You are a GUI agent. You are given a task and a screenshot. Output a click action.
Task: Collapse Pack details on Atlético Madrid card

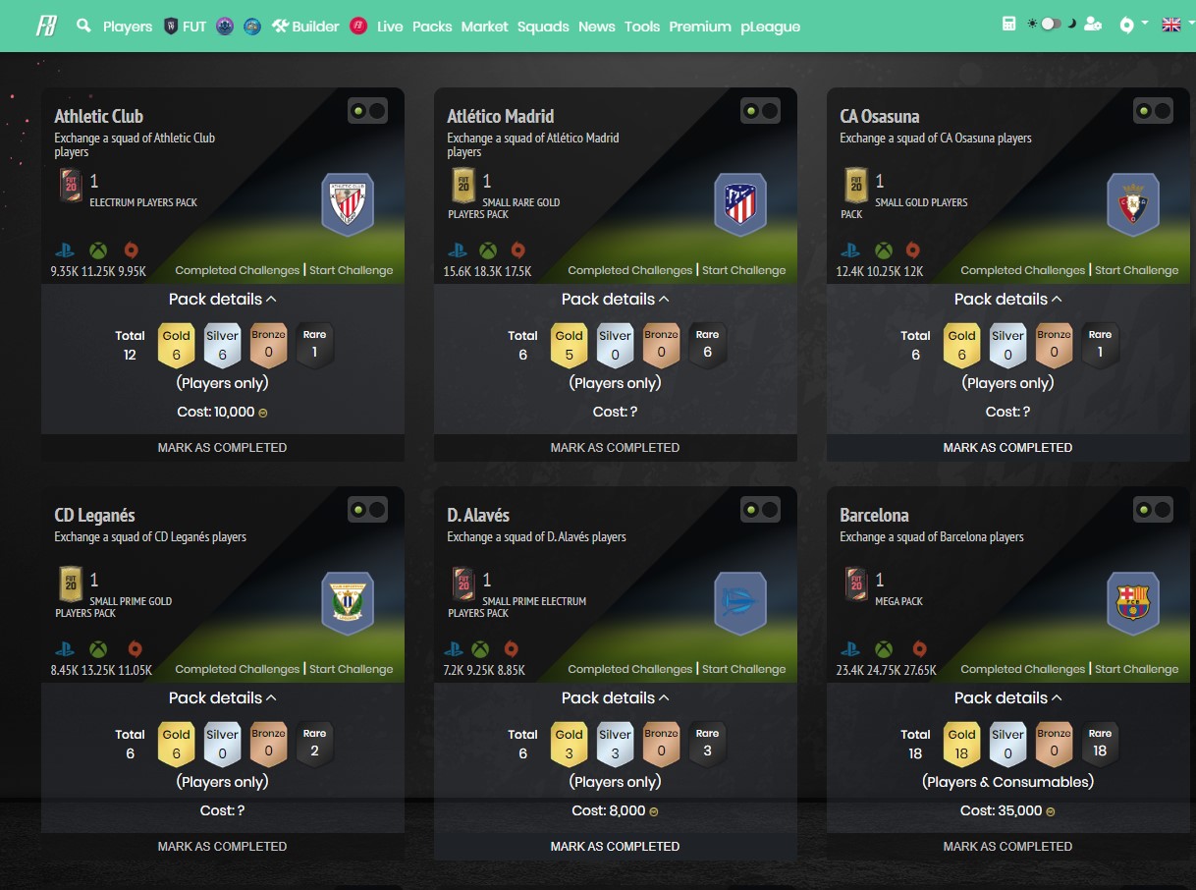click(615, 299)
